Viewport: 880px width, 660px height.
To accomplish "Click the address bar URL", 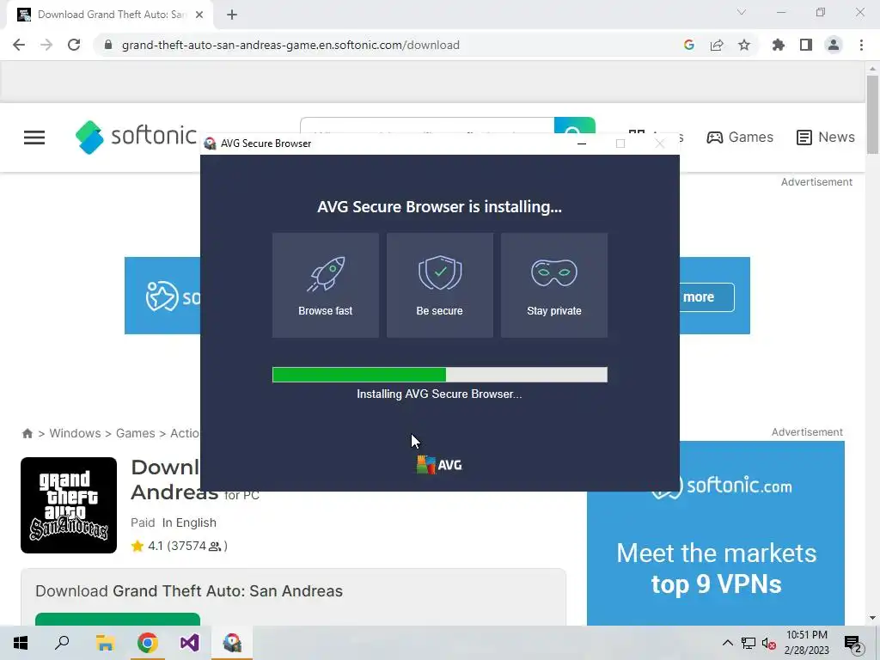I will pos(290,45).
